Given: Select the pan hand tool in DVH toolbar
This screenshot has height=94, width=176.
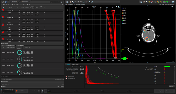Looking at the screenshot, I should 70,2.
